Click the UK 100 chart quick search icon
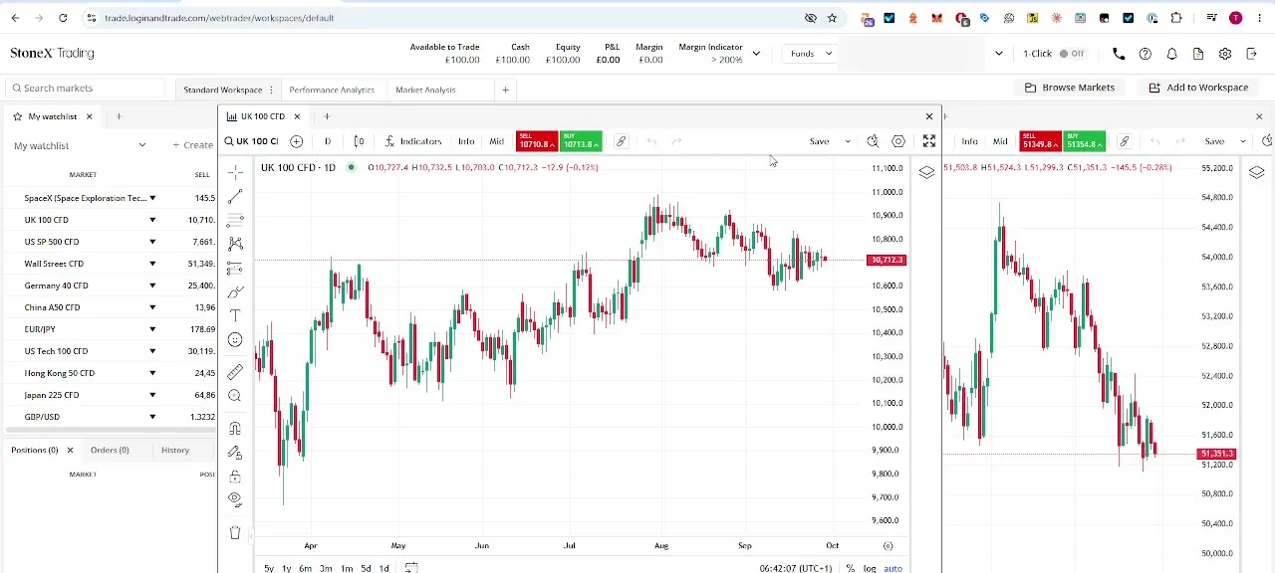The width and height of the screenshot is (1275, 573). click(873, 141)
